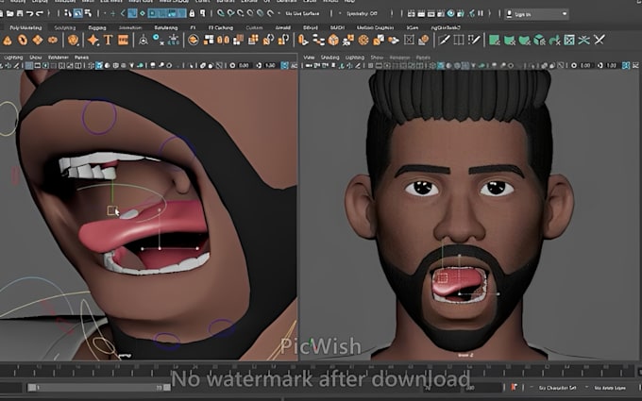This screenshot has height=401, width=642.
Task: Toggle the highlighted select-by-object-type mode
Action: [x=77, y=13]
